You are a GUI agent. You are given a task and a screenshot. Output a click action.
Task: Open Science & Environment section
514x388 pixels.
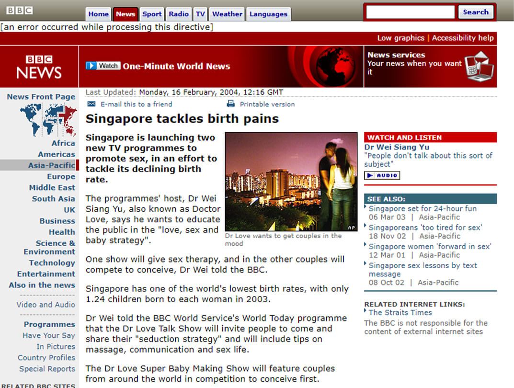click(x=49, y=248)
